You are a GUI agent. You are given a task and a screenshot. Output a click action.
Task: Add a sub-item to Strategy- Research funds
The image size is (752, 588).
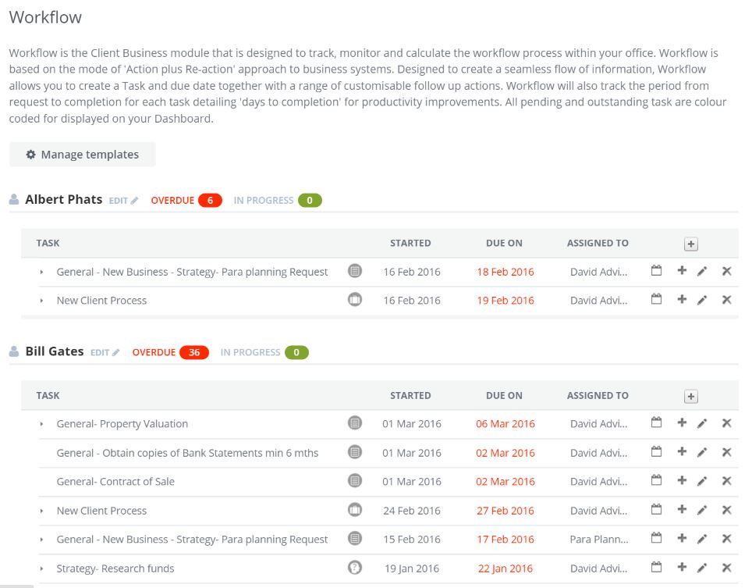681,568
